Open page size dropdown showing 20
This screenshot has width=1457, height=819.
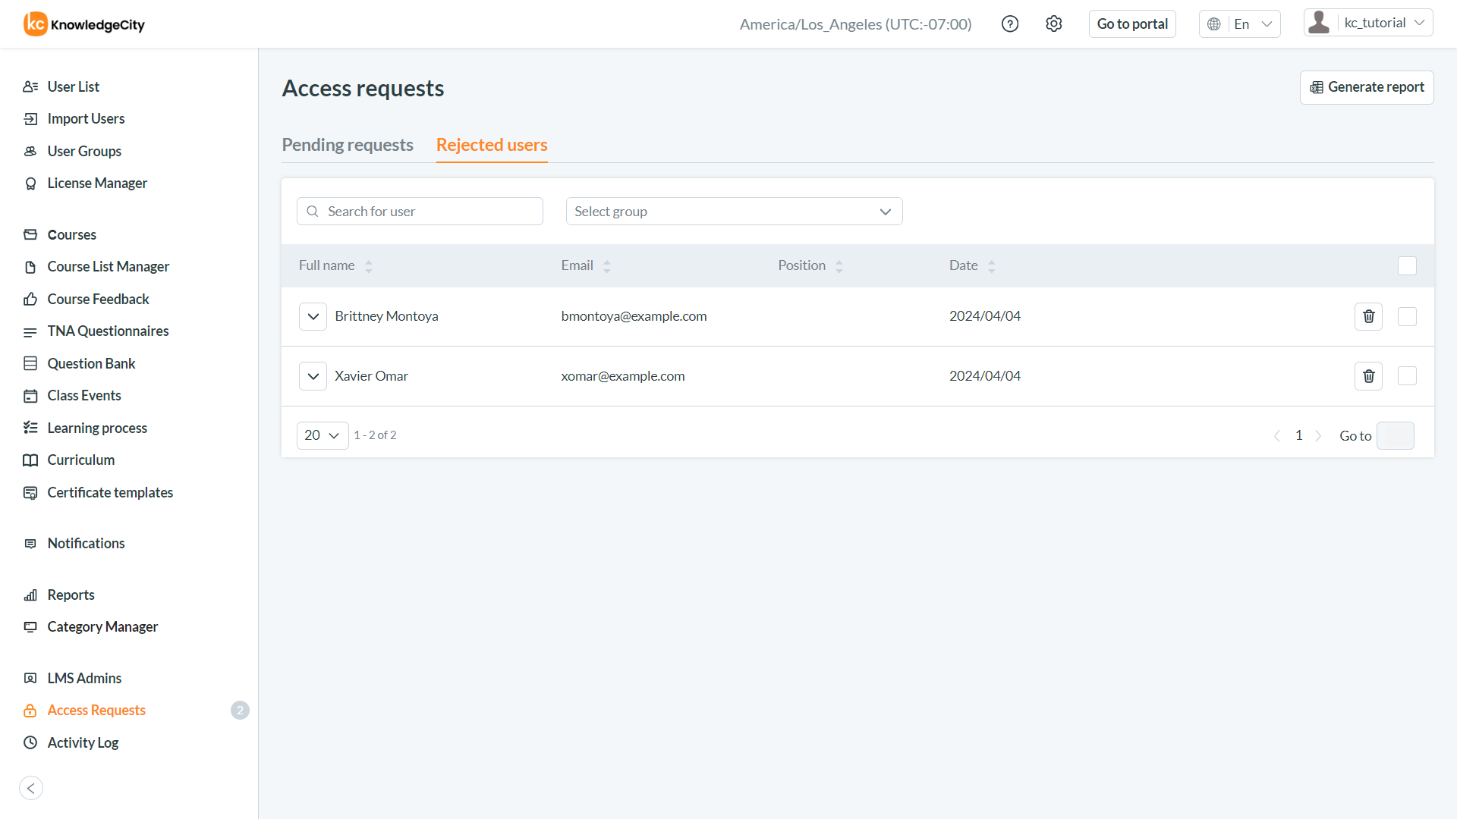pos(322,435)
